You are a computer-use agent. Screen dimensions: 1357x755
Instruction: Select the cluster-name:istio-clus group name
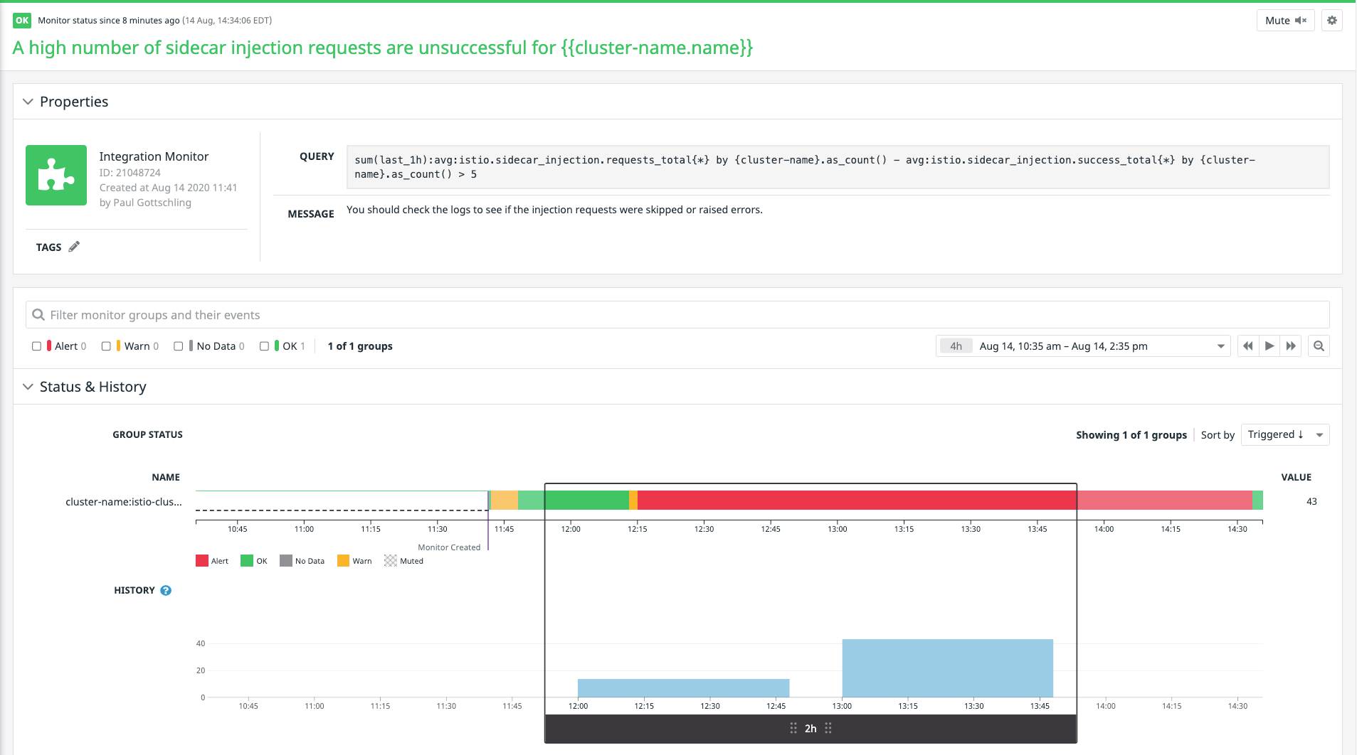point(122,502)
